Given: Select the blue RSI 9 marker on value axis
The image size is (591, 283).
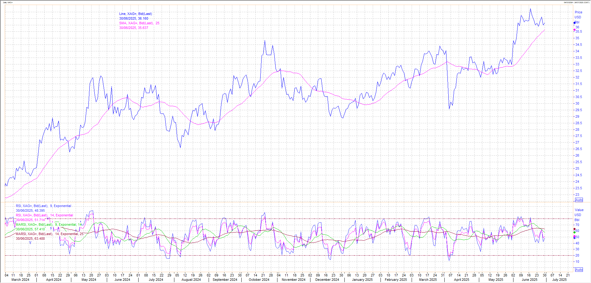Looking at the screenshot, I should [574, 238].
